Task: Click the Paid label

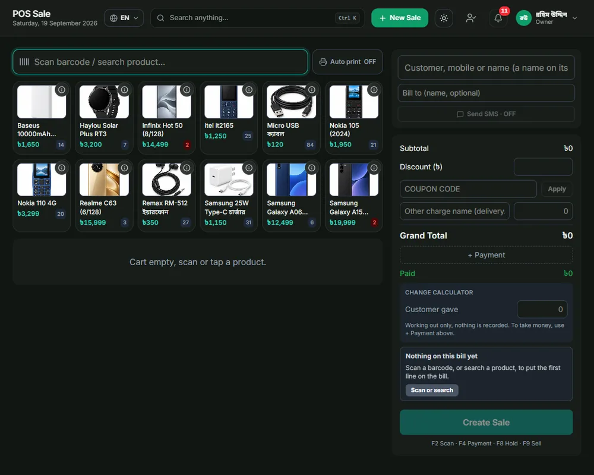Action: (x=407, y=273)
